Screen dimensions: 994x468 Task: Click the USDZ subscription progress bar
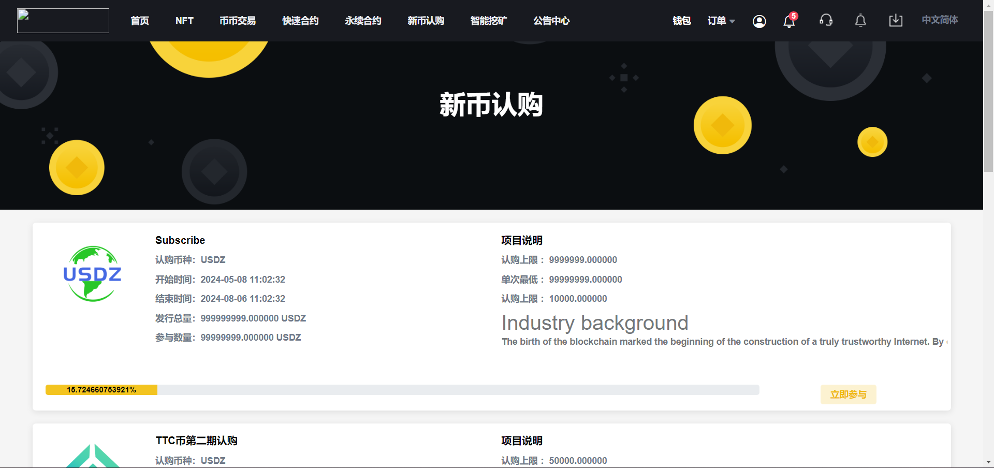click(402, 390)
